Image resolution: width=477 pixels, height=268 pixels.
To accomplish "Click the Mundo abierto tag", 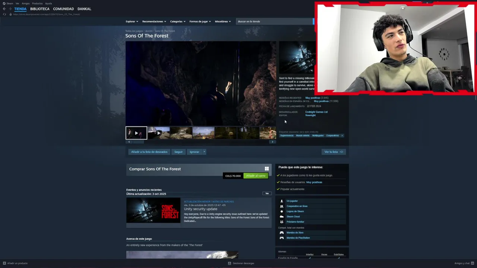I will (303, 135).
